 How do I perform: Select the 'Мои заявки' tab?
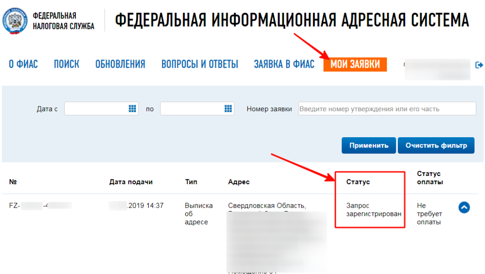pos(355,64)
